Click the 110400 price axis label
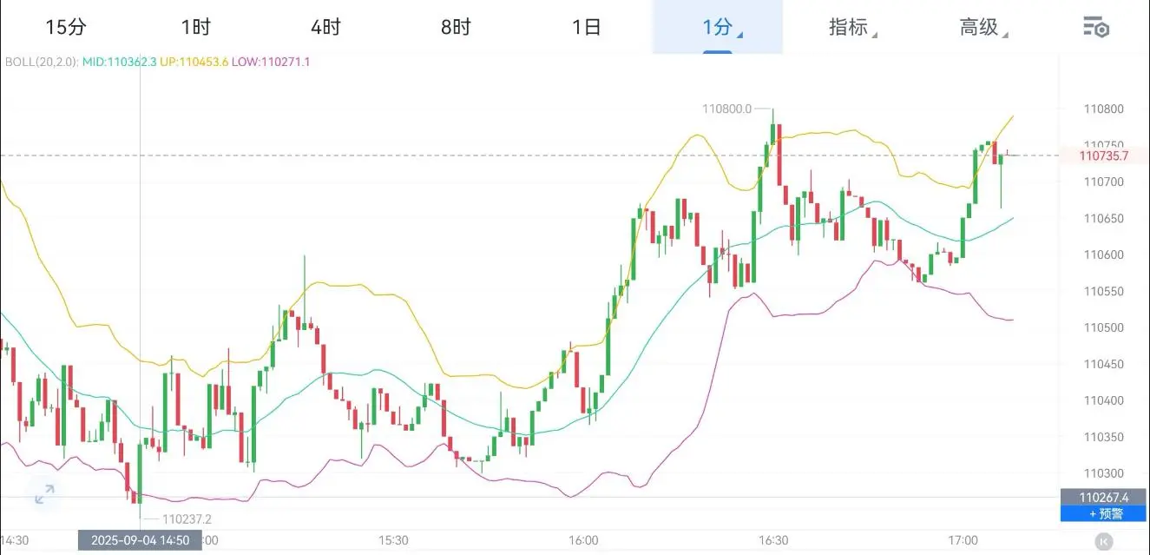Screen dimensions: 1150x555 click(1103, 401)
